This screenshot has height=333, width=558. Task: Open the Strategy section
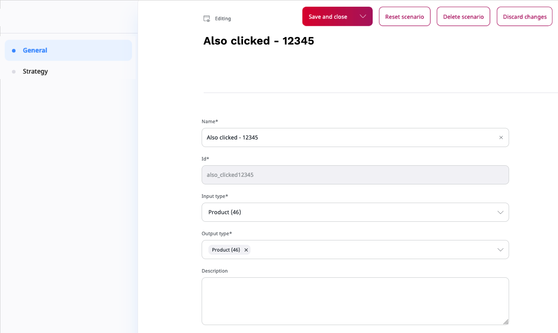[35, 72]
